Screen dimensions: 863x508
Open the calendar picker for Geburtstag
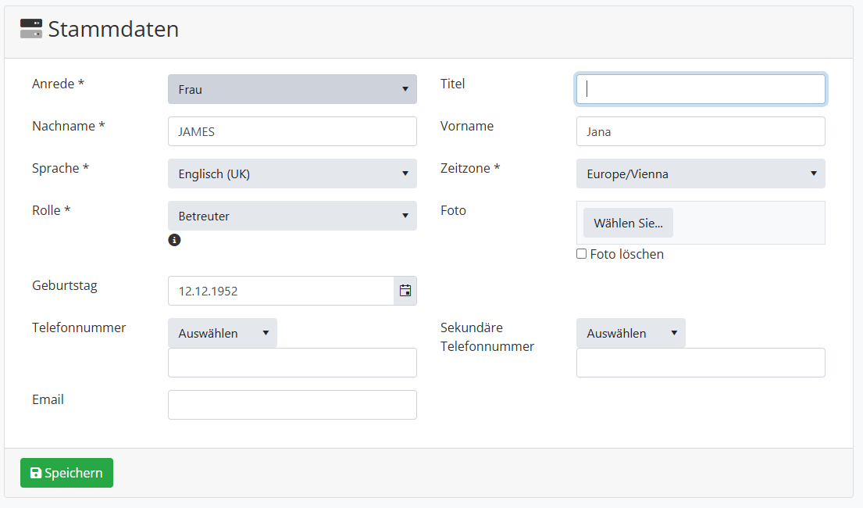(x=405, y=291)
